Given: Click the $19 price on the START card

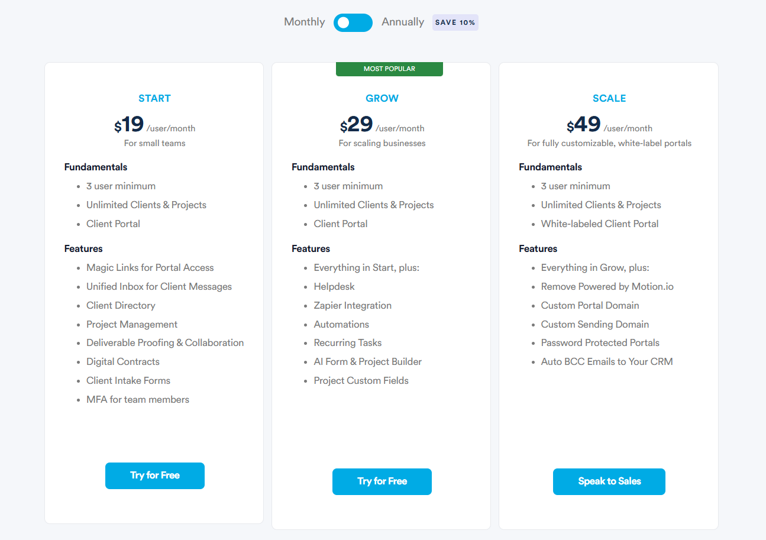Looking at the screenshot, I should pos(129,125).
